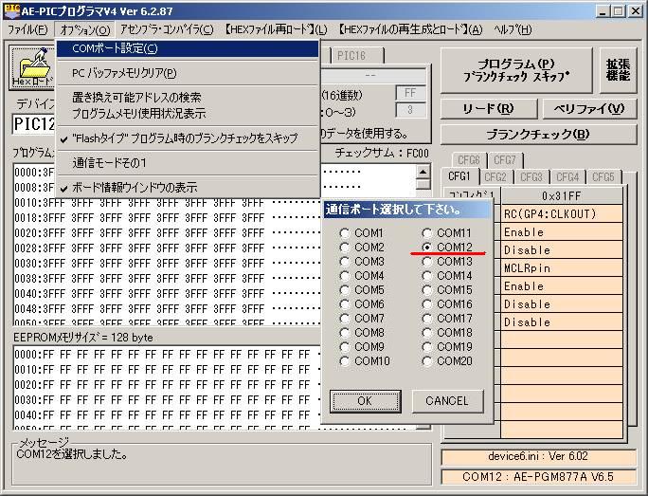648x496 pixels.
Task: Open the ヘルプ(H) menu
Action: [513, 29]
